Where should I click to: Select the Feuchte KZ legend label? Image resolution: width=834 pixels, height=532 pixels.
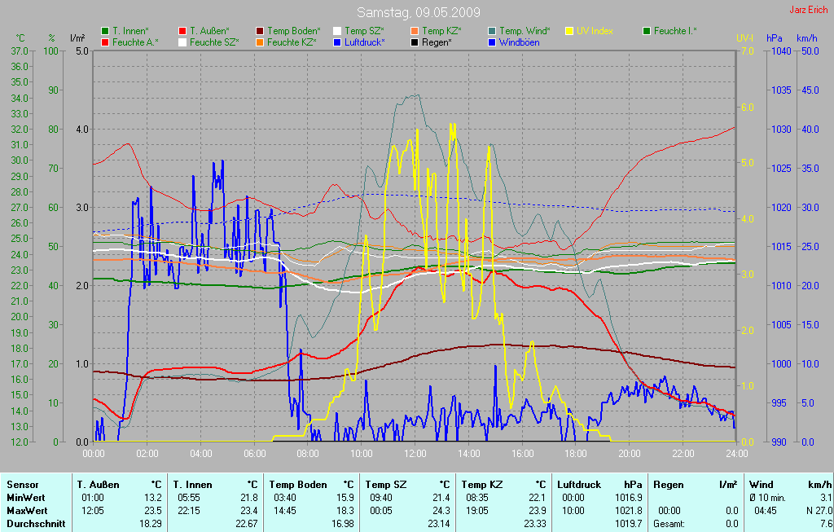[291, 42]
